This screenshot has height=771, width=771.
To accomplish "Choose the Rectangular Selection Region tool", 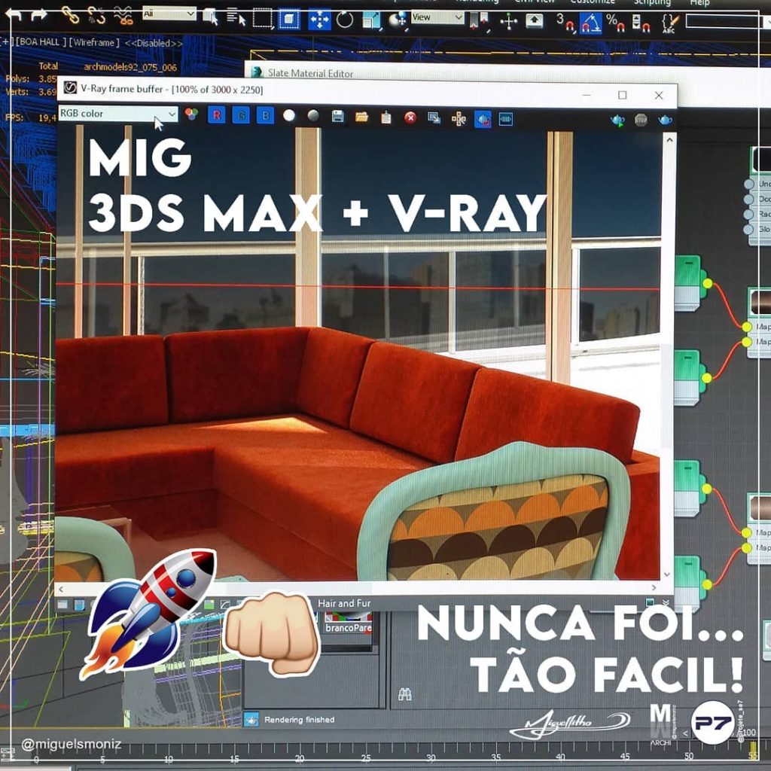I will (263, 19).
